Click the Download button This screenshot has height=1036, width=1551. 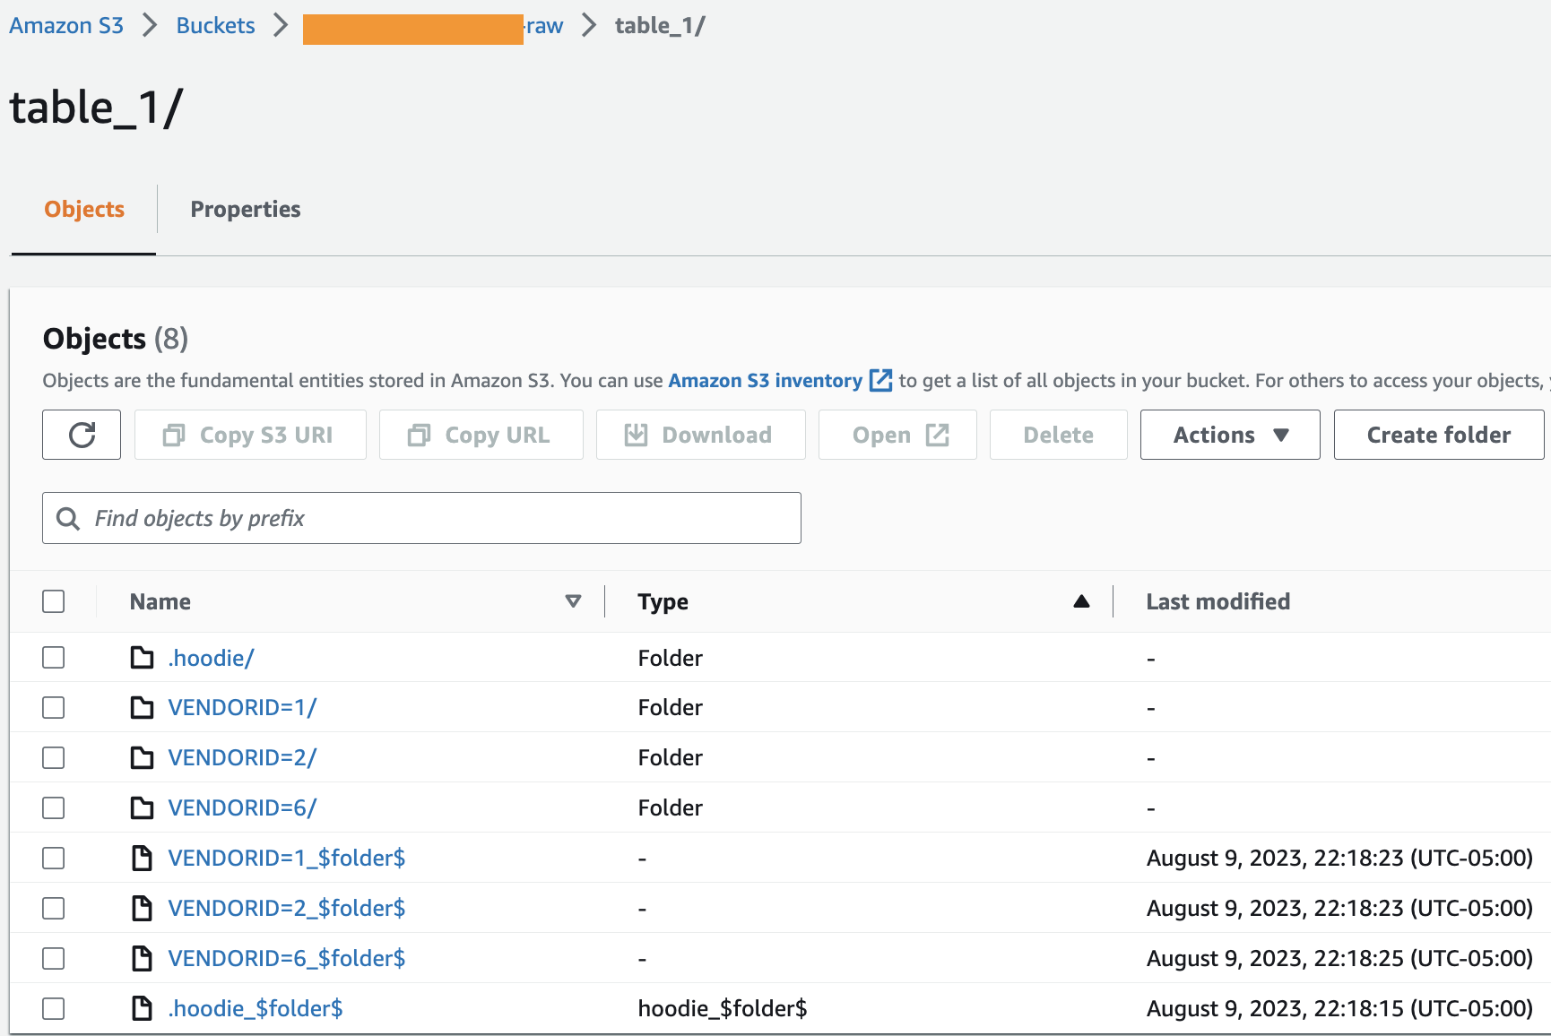tap(701, 435)
